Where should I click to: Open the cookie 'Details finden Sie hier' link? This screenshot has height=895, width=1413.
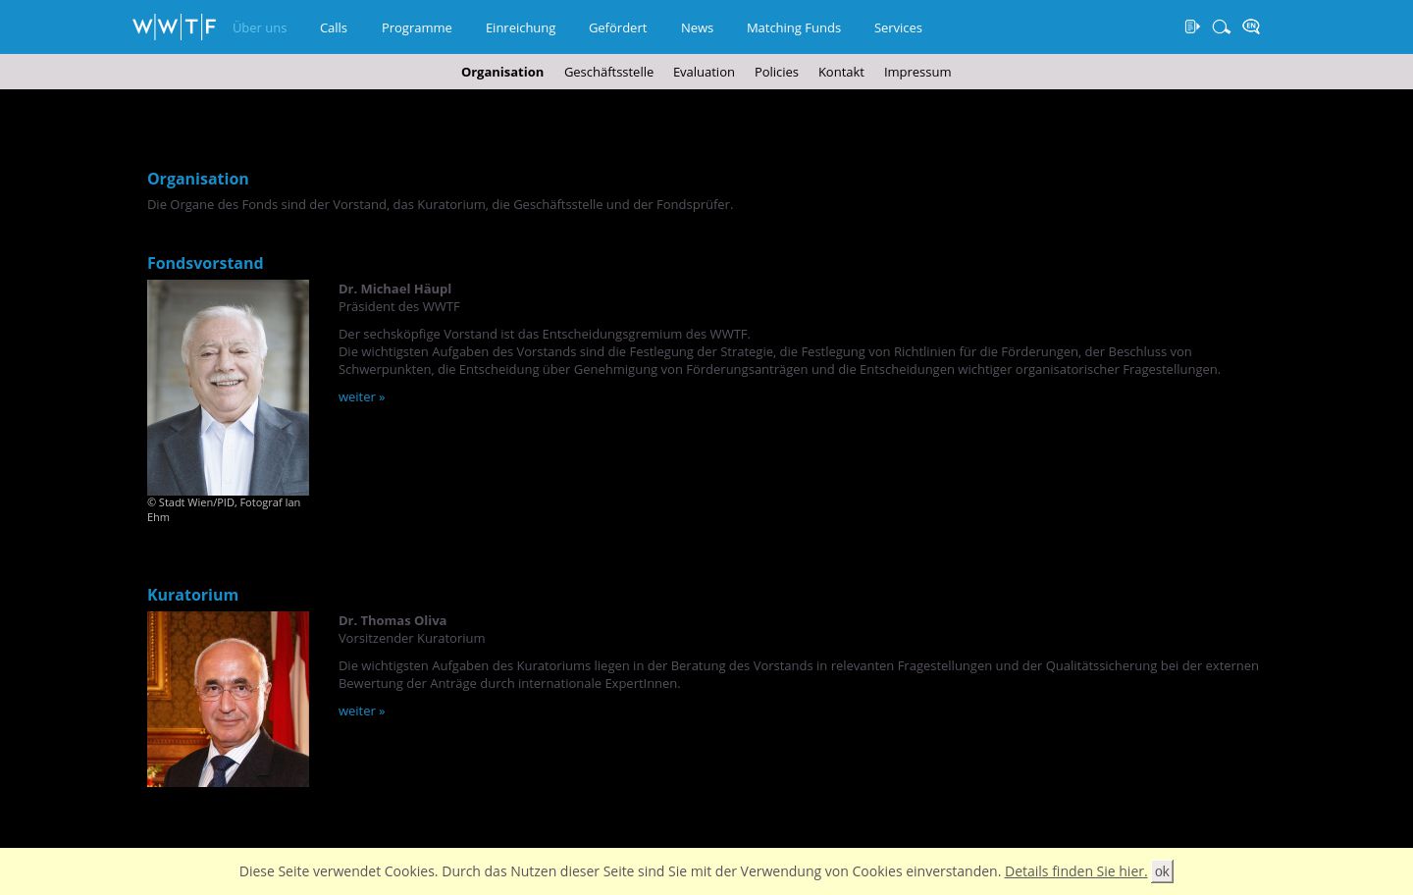[x=1075, y=871]
